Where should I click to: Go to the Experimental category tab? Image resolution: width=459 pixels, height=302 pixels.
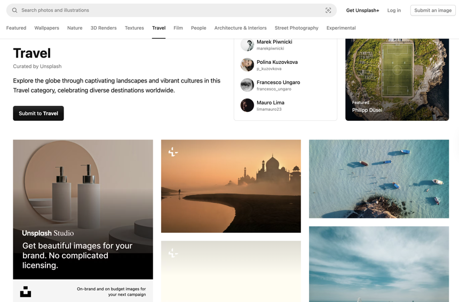[x=341, y=28]
